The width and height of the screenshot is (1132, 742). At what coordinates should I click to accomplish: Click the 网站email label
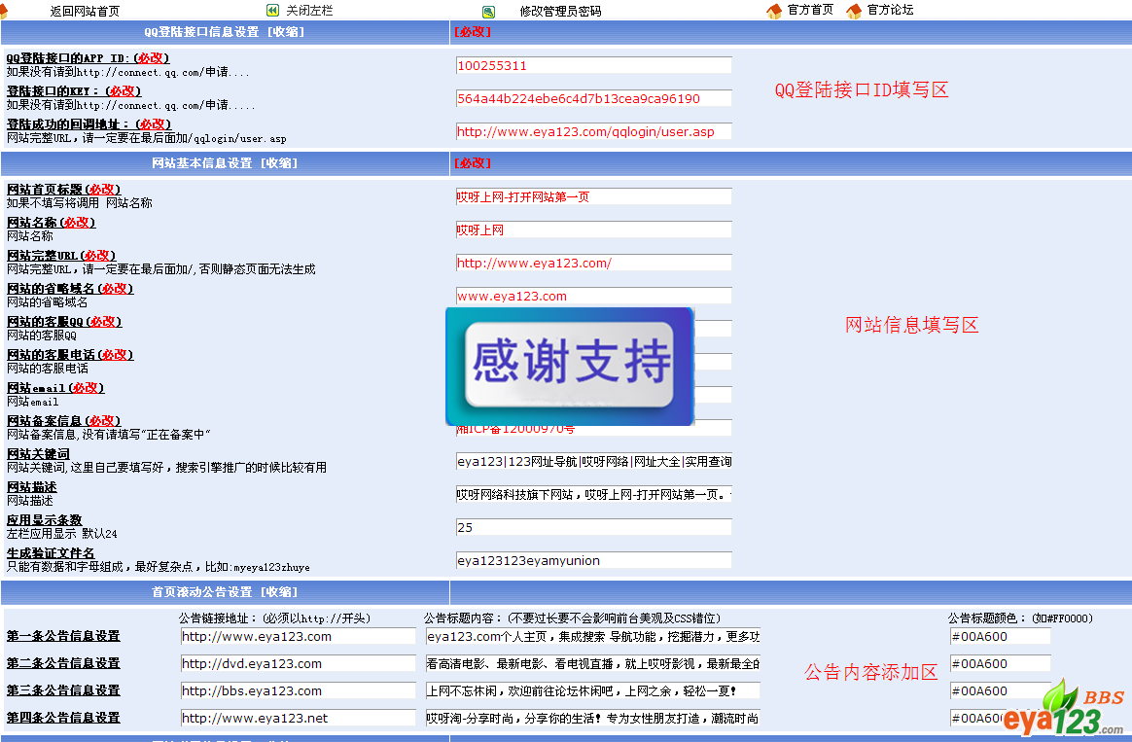[55, 388]
